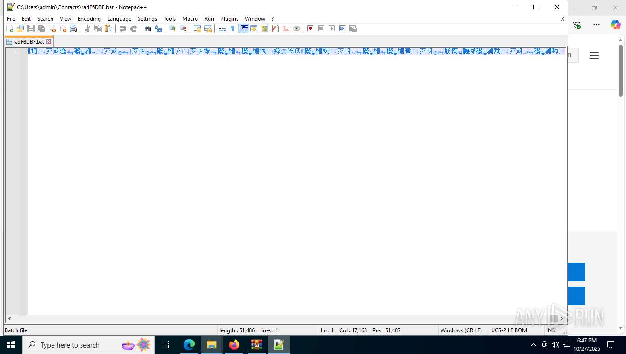This screenshot has width=626, height=354.
Task: Cut selection with the scissors icon
Action: pyautogui.click(x=87, y=29)
